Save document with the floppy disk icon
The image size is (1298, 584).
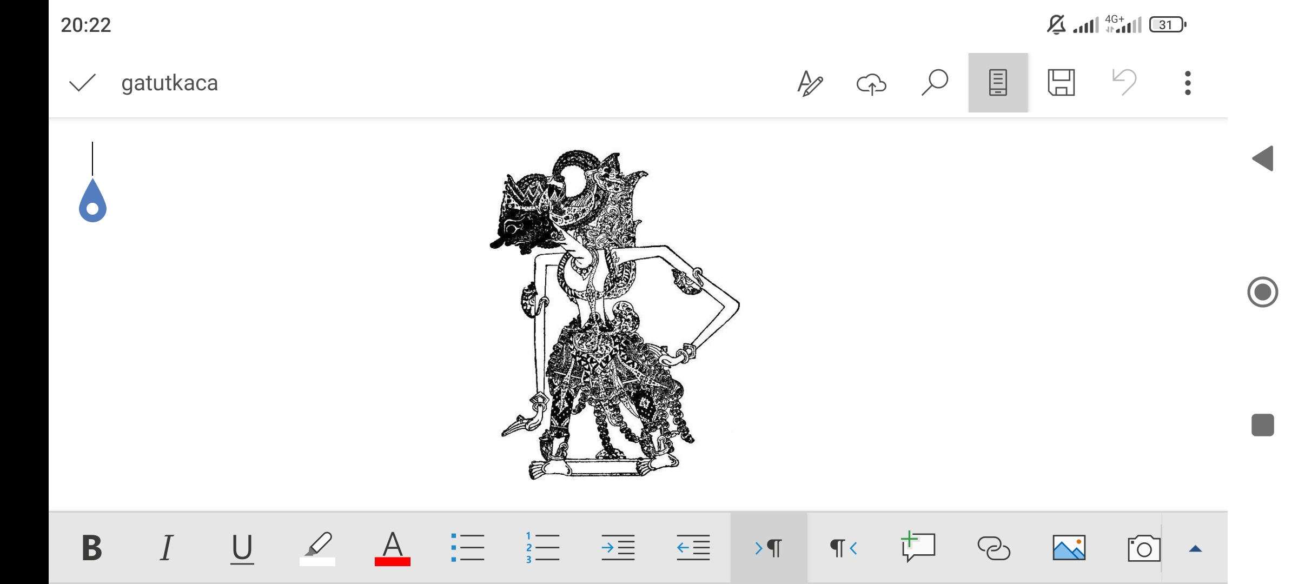click(1061, 83)
